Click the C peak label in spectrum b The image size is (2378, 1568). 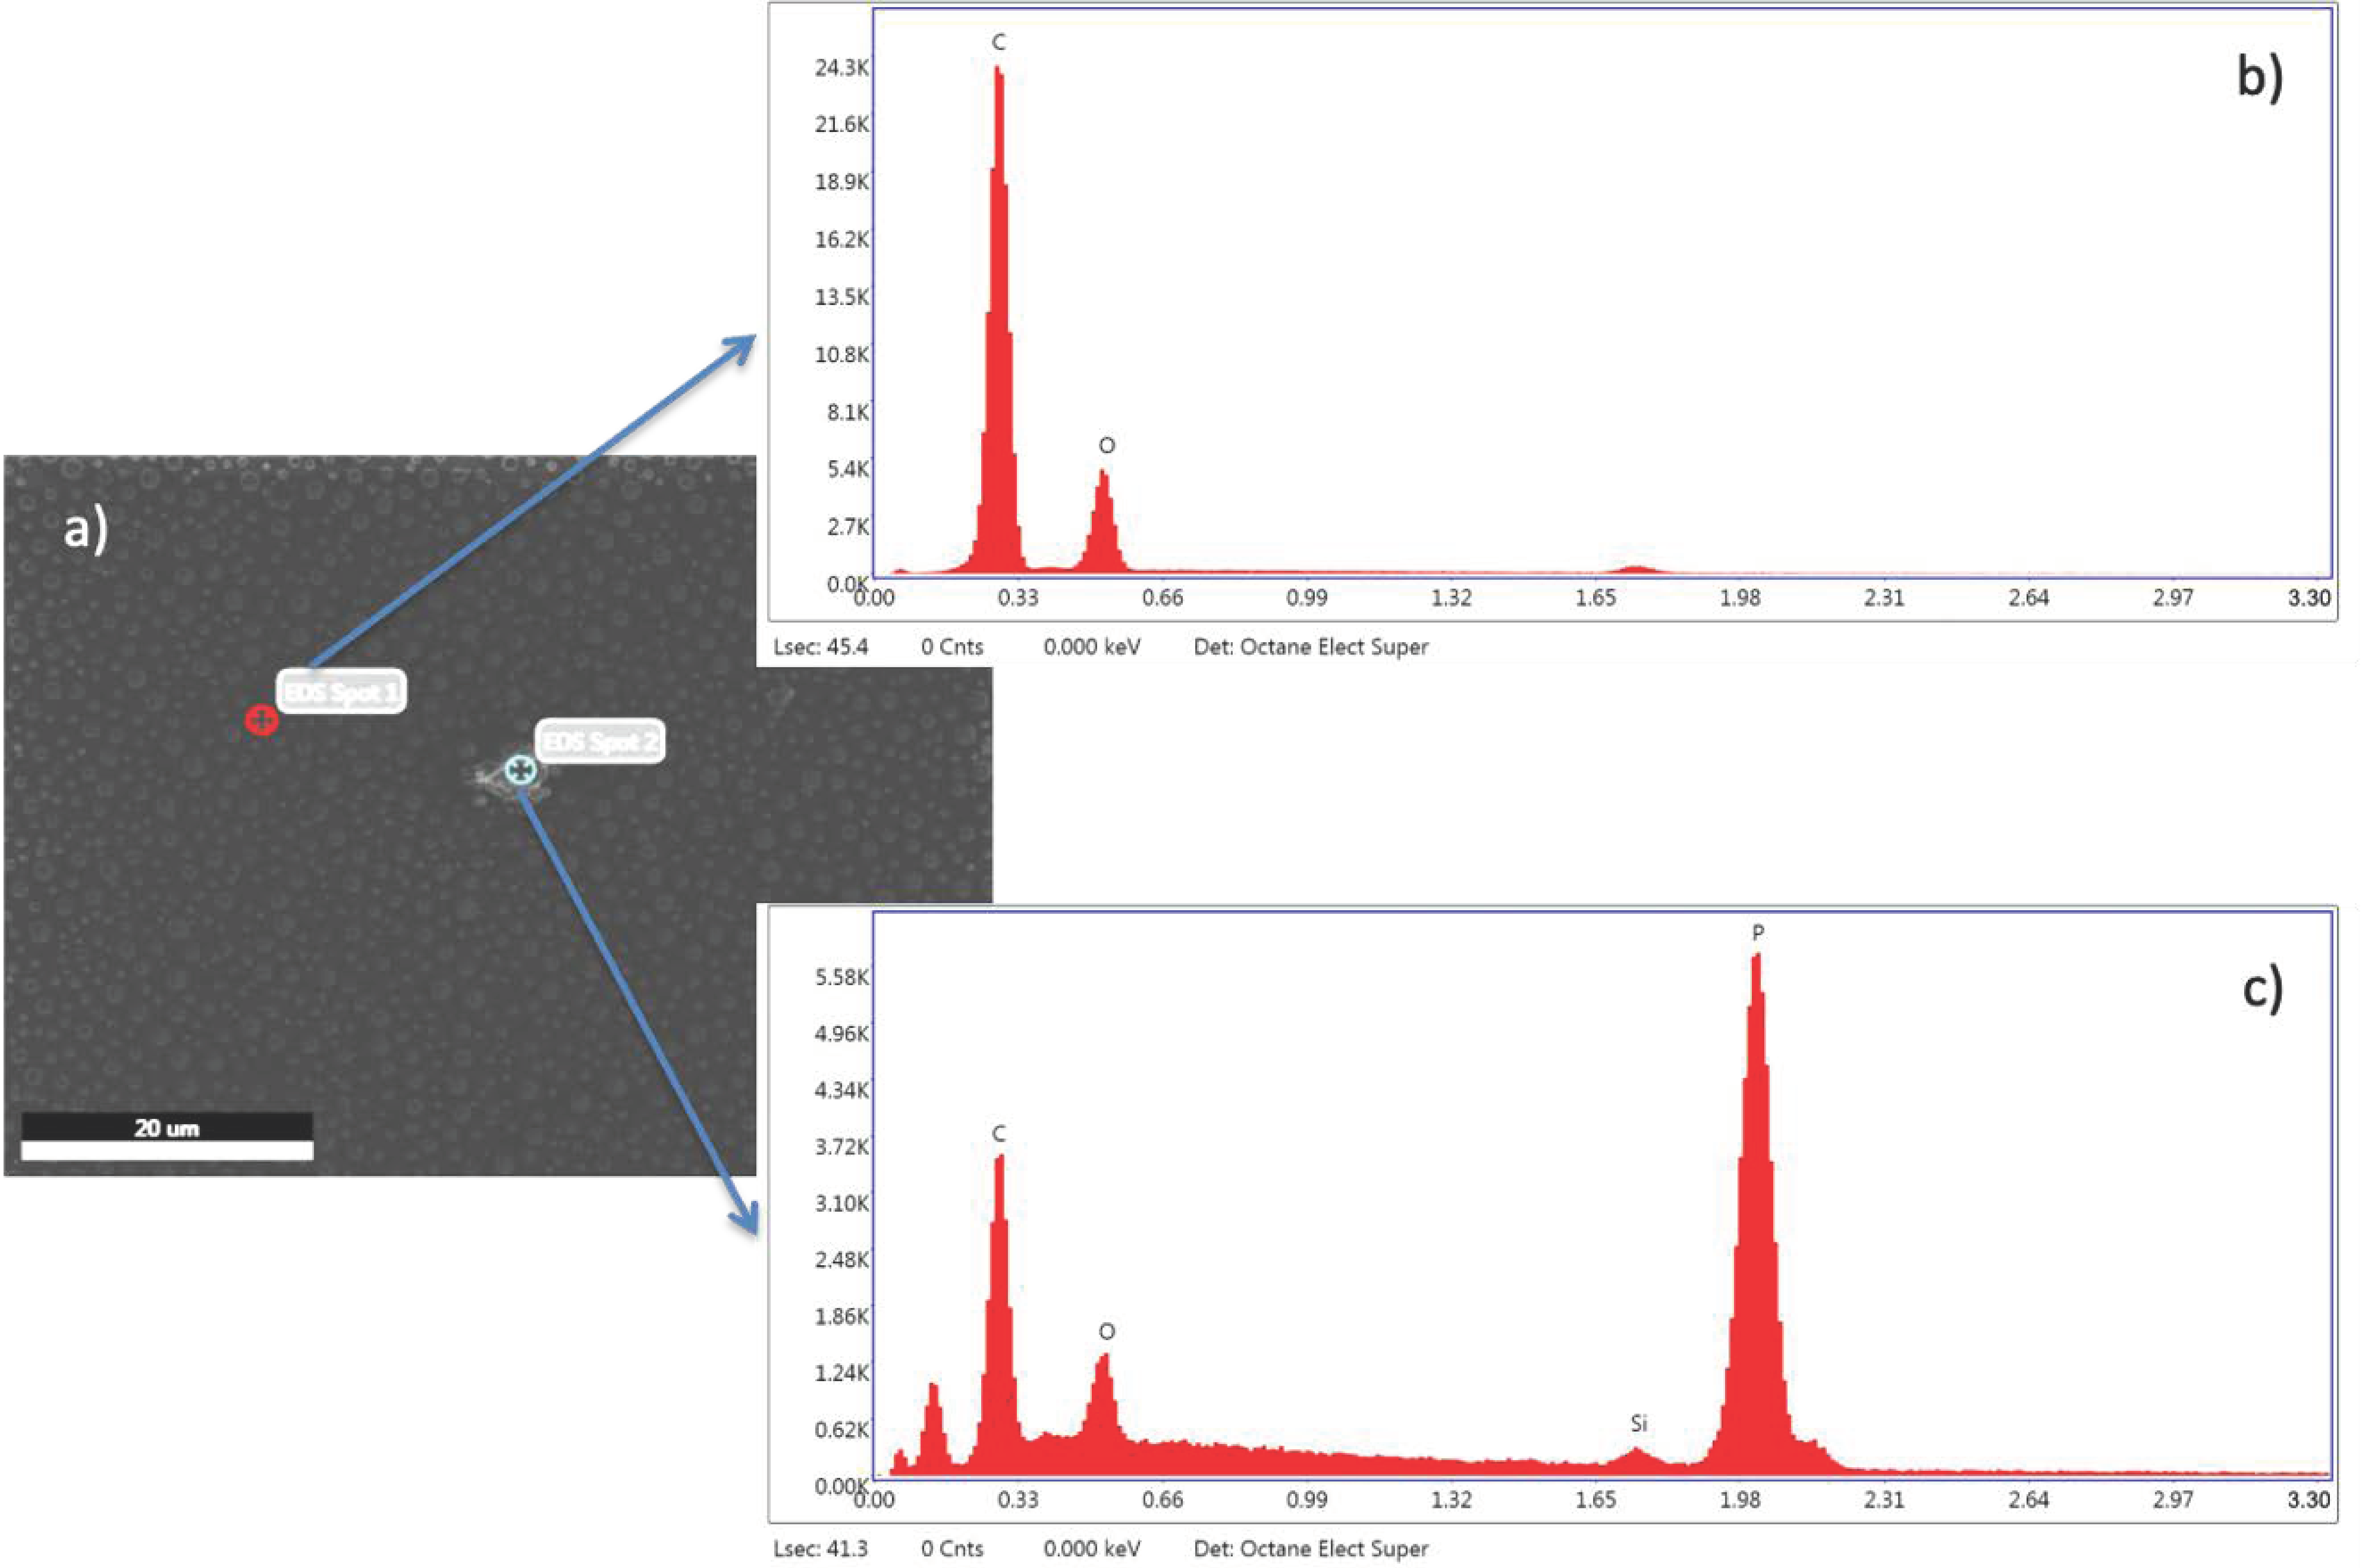click(x=998, y=42)
